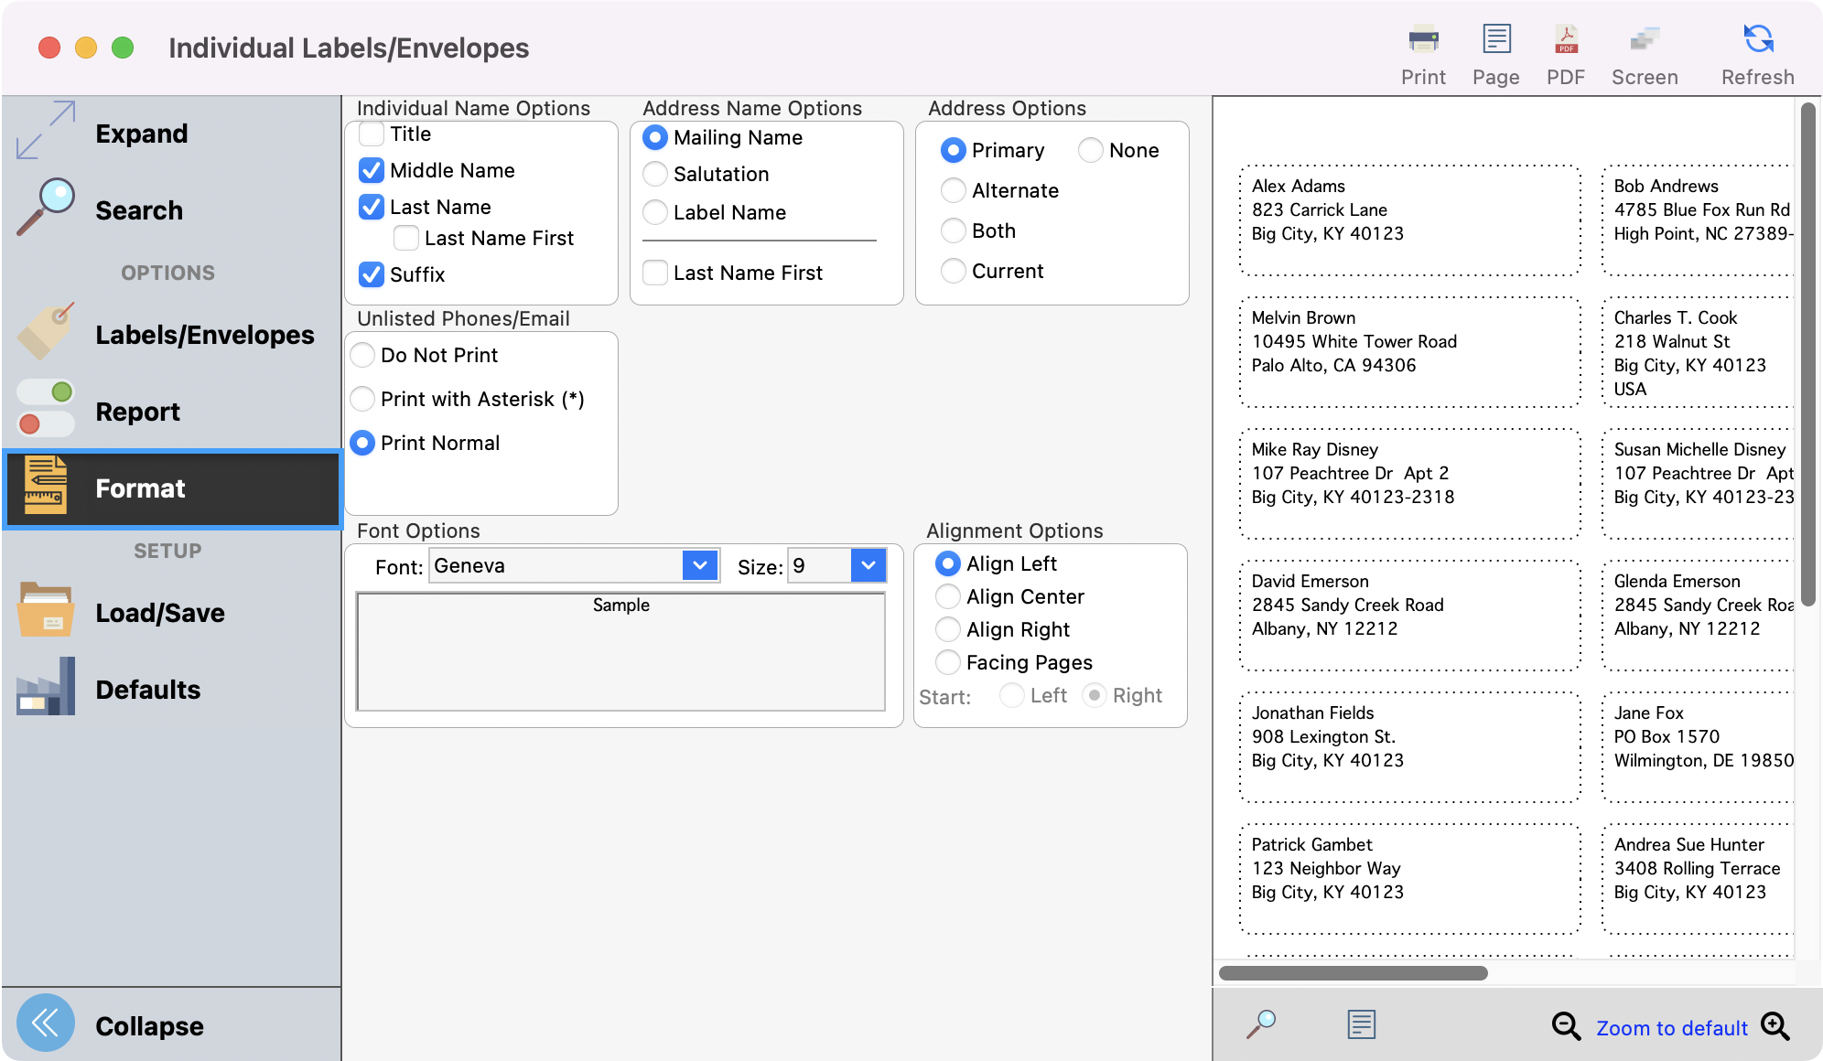Uncheck the Suffix option
The width and height of the screenshot is (1823, 1061).
(x=371, y=274)
